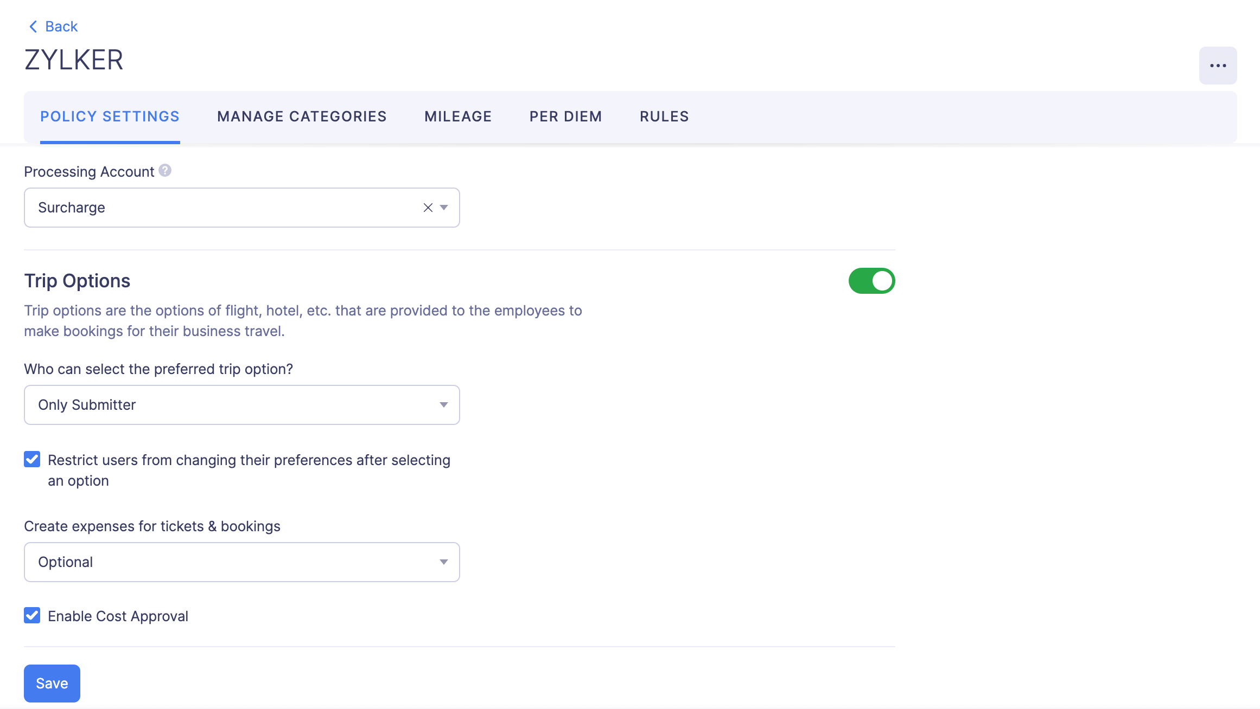This screenshot has width=1260, height=709.
Task: Expand the Surcharge dropdown arrow
Action: (x=444, y=207)
